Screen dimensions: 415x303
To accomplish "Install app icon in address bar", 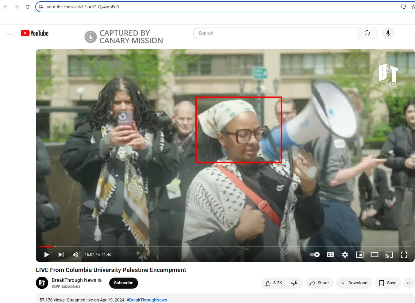I will click(x=404, y=7).
